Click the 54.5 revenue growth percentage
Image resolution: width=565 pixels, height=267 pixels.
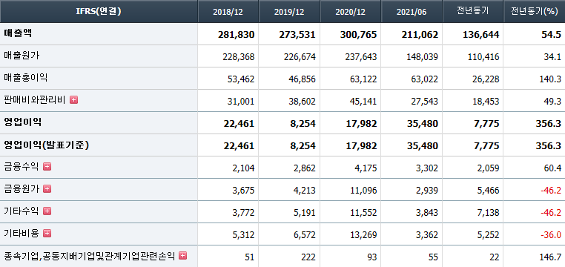click(x=552, y=35)
